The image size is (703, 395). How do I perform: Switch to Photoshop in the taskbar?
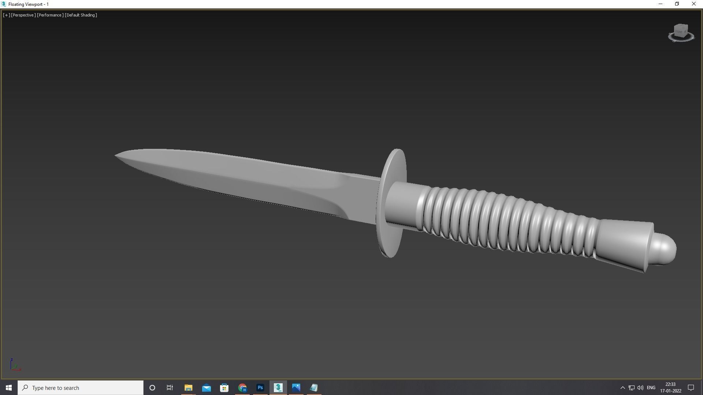(260, 388)
